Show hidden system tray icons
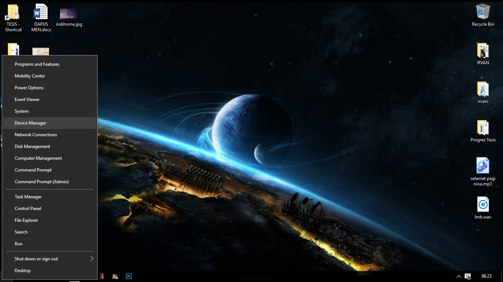Screen dimensions: 503x282 (458, 276)
